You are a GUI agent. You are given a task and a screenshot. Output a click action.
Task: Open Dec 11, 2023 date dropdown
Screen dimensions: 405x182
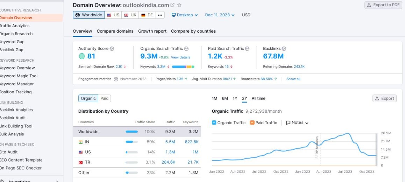click(220, 15)
